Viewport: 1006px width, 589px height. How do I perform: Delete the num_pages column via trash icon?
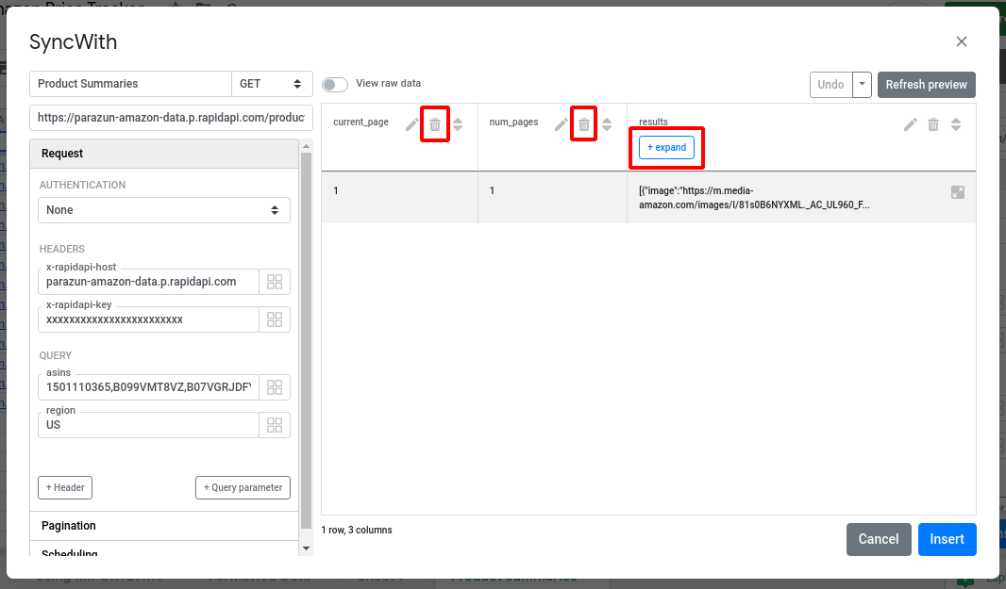pyautogui.click(x=584, y=124)
